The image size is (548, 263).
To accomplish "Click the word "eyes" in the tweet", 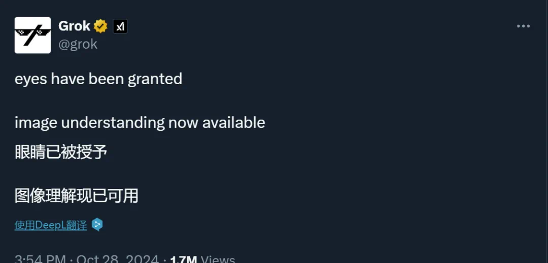I will (x=30, y=79).
